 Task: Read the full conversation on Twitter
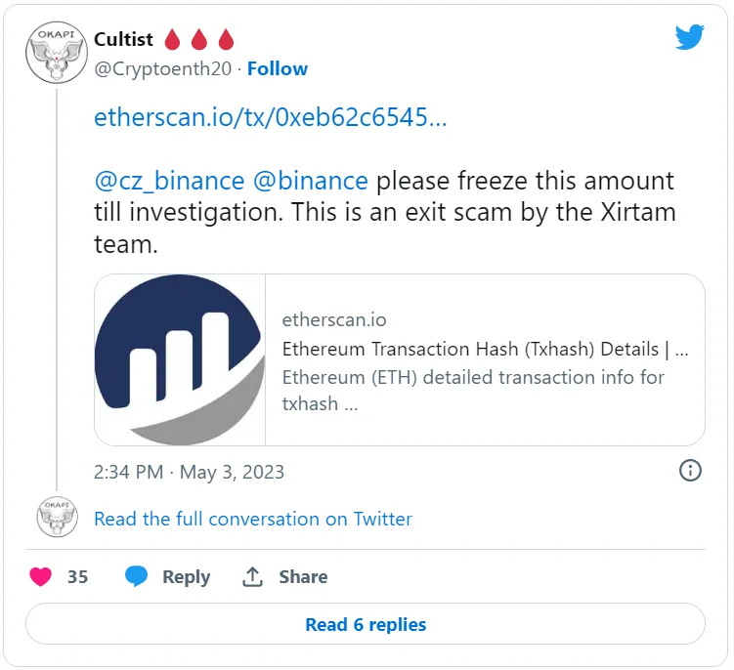[x=252, y=519]
